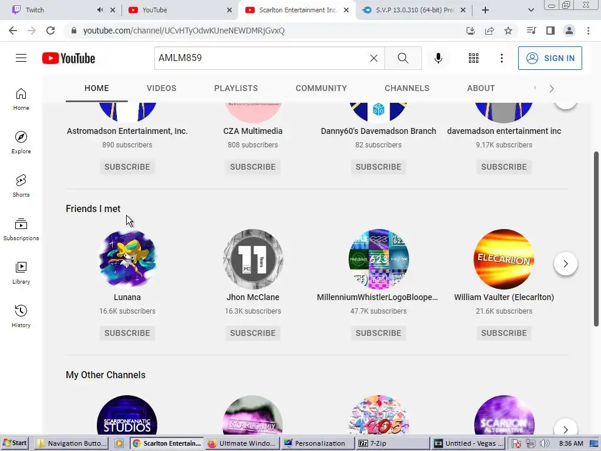Subscribe to Jhon McClane
Image resolution: width=601 pixels, height=451 pixels.
point(252,333)
